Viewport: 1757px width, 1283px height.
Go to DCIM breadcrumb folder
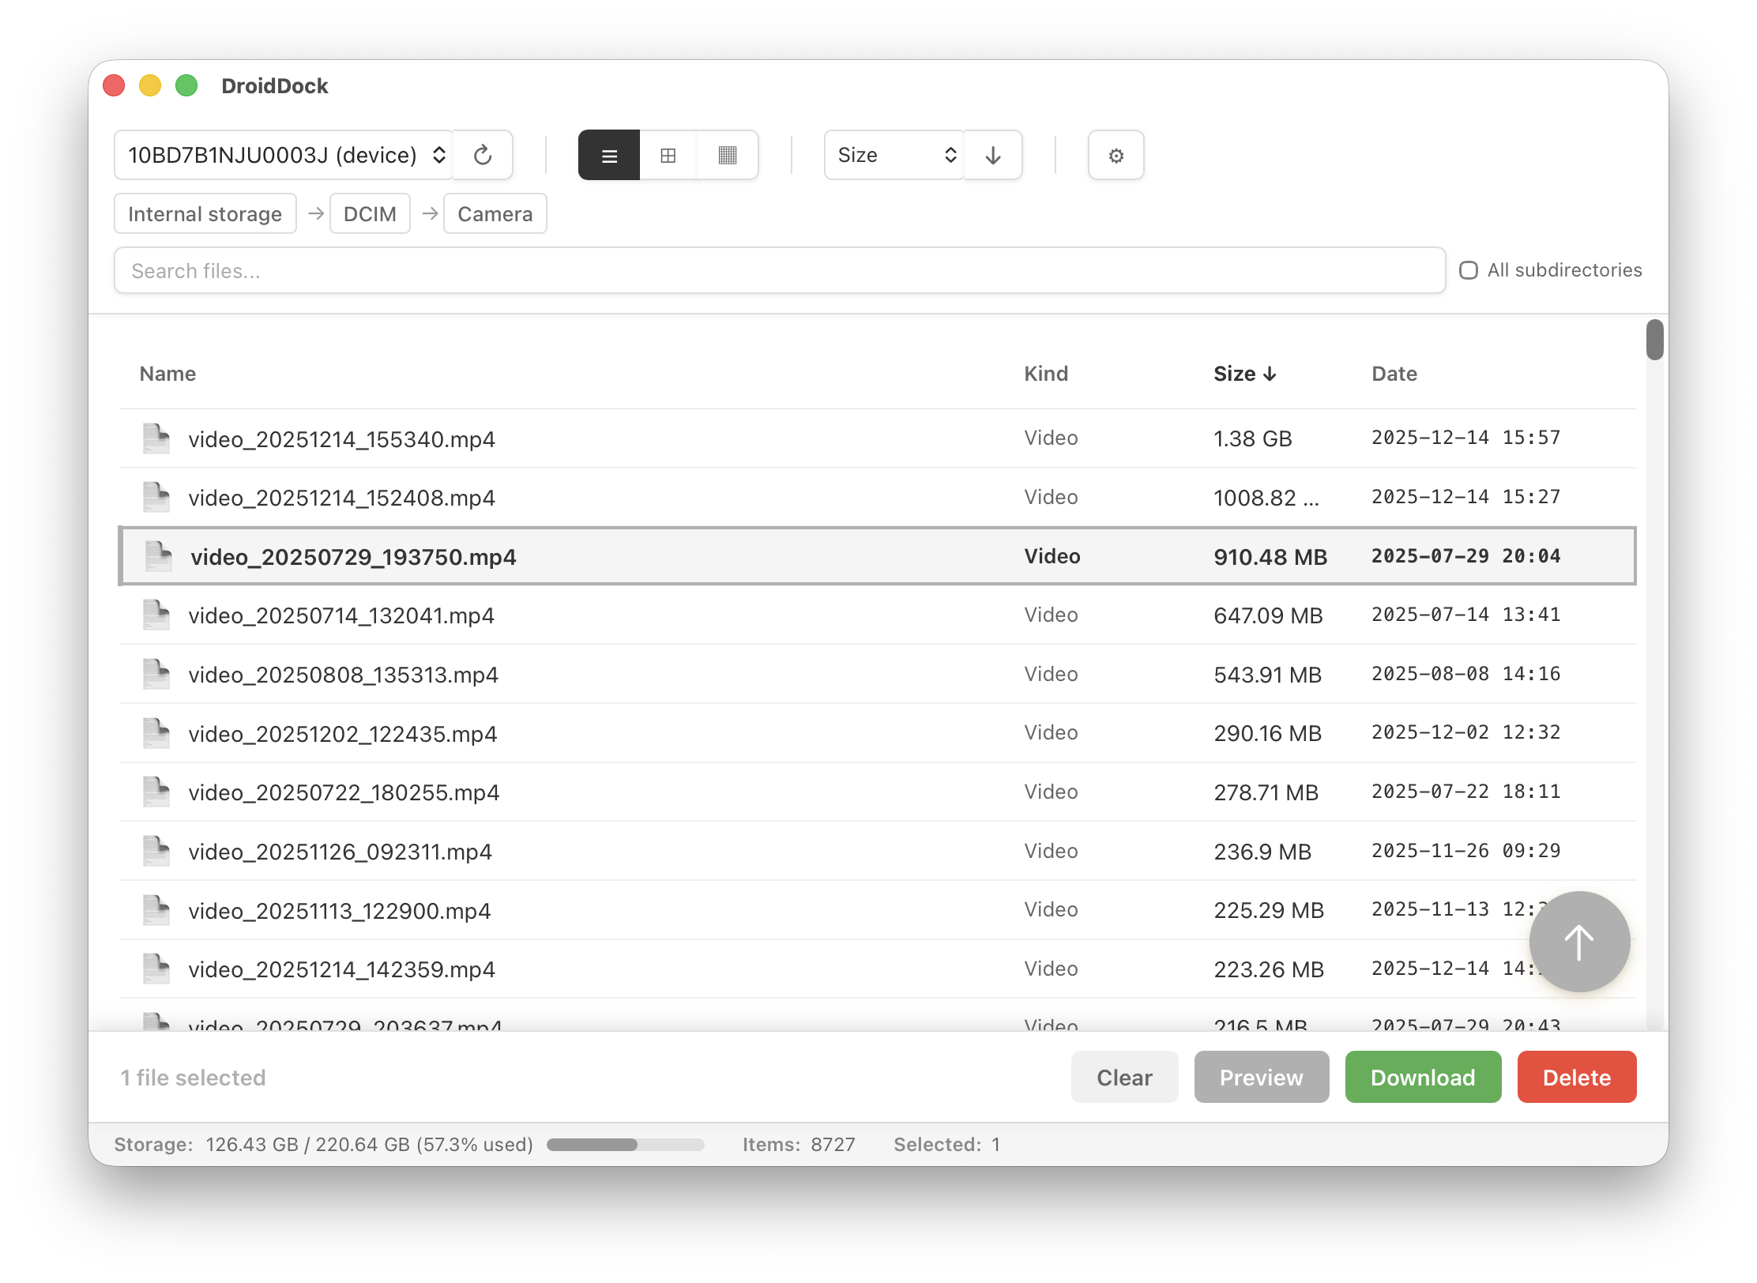coord(370,214)
